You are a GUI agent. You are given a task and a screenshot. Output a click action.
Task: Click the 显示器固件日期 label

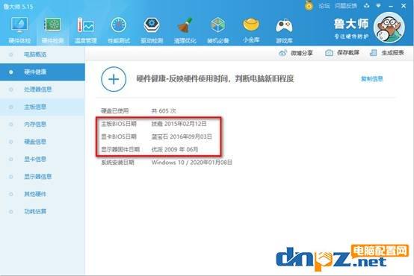coord(120,149)
